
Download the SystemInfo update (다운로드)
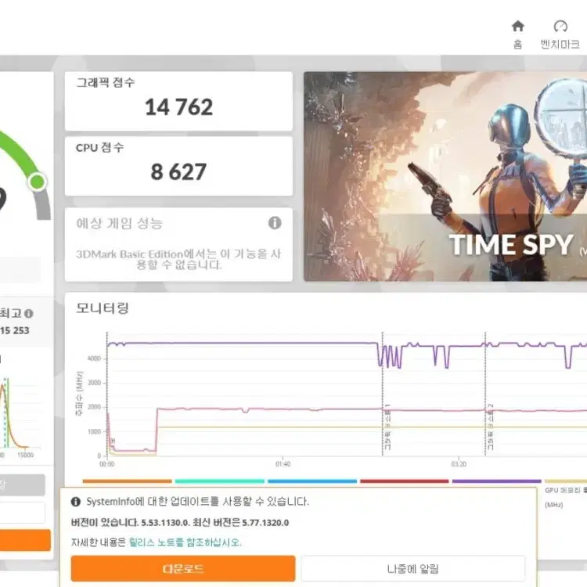tap(183, 569)
